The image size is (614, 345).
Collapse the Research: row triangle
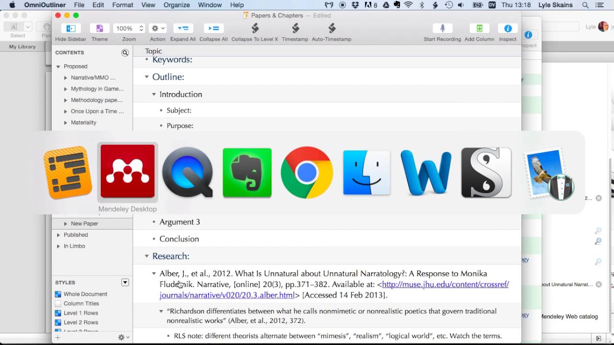tap(147, 256)
